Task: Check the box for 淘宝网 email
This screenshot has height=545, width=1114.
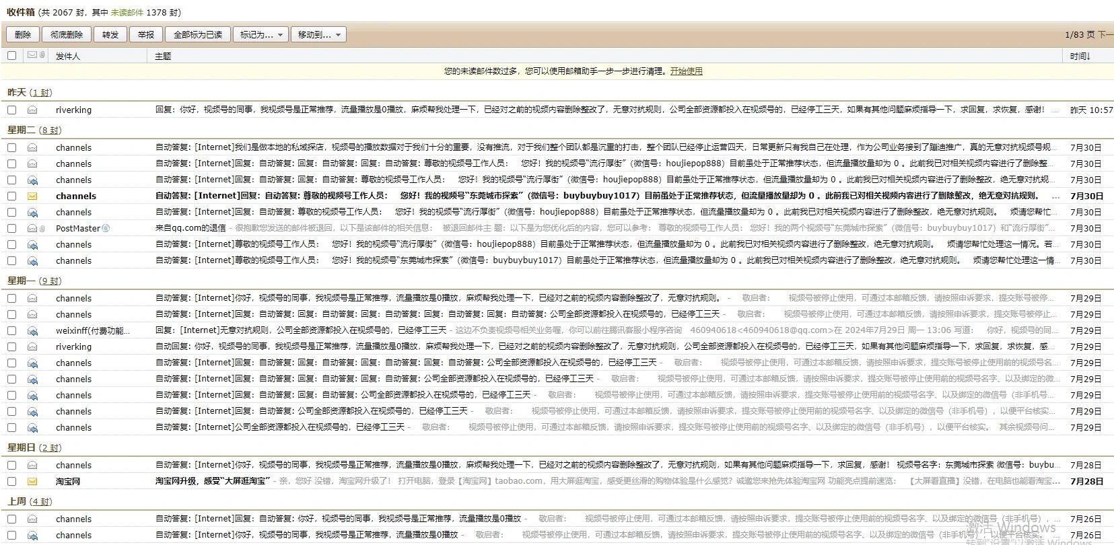Action: click(11, 481)
